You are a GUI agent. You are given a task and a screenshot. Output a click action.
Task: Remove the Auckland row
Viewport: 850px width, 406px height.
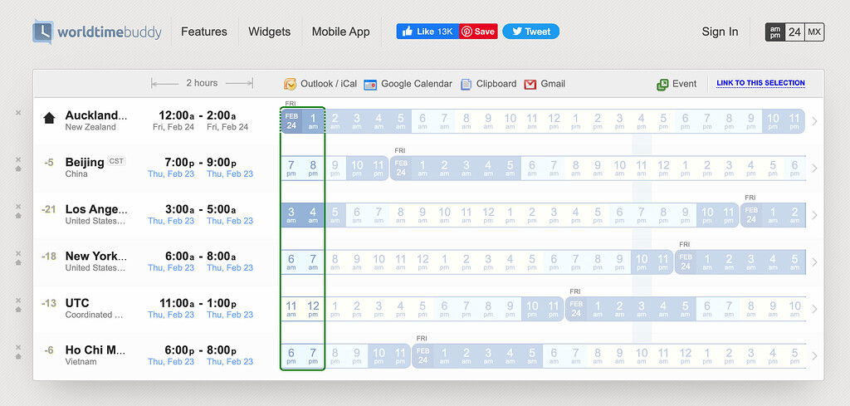tap(18, 113)
